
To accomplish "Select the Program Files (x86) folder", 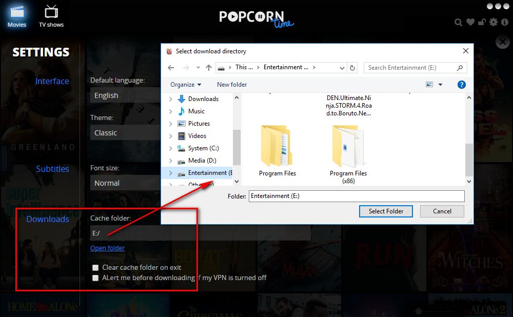I will pyautogui.click(x=348, y=154).
